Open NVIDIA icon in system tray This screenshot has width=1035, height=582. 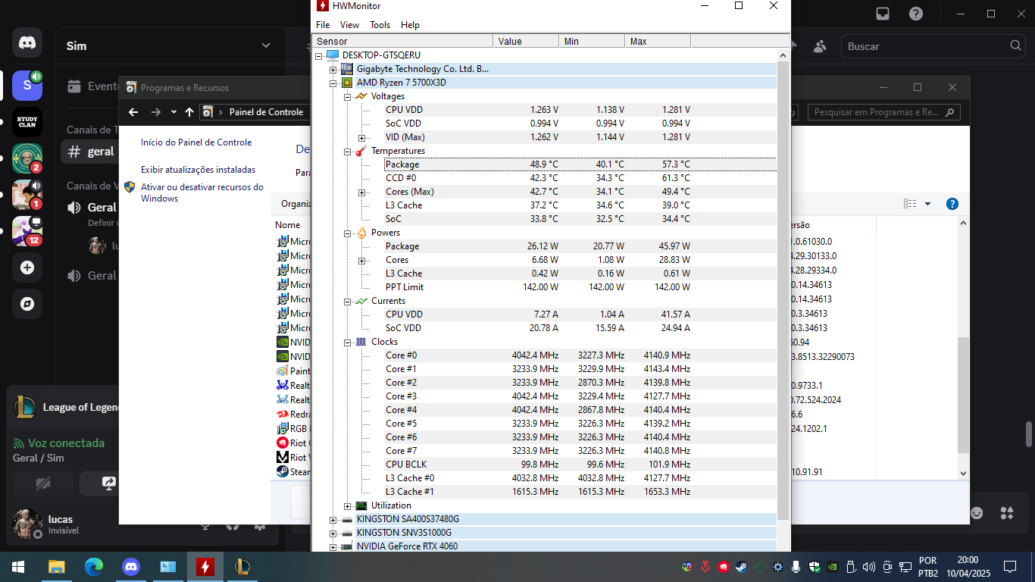(x=832, y=566)
